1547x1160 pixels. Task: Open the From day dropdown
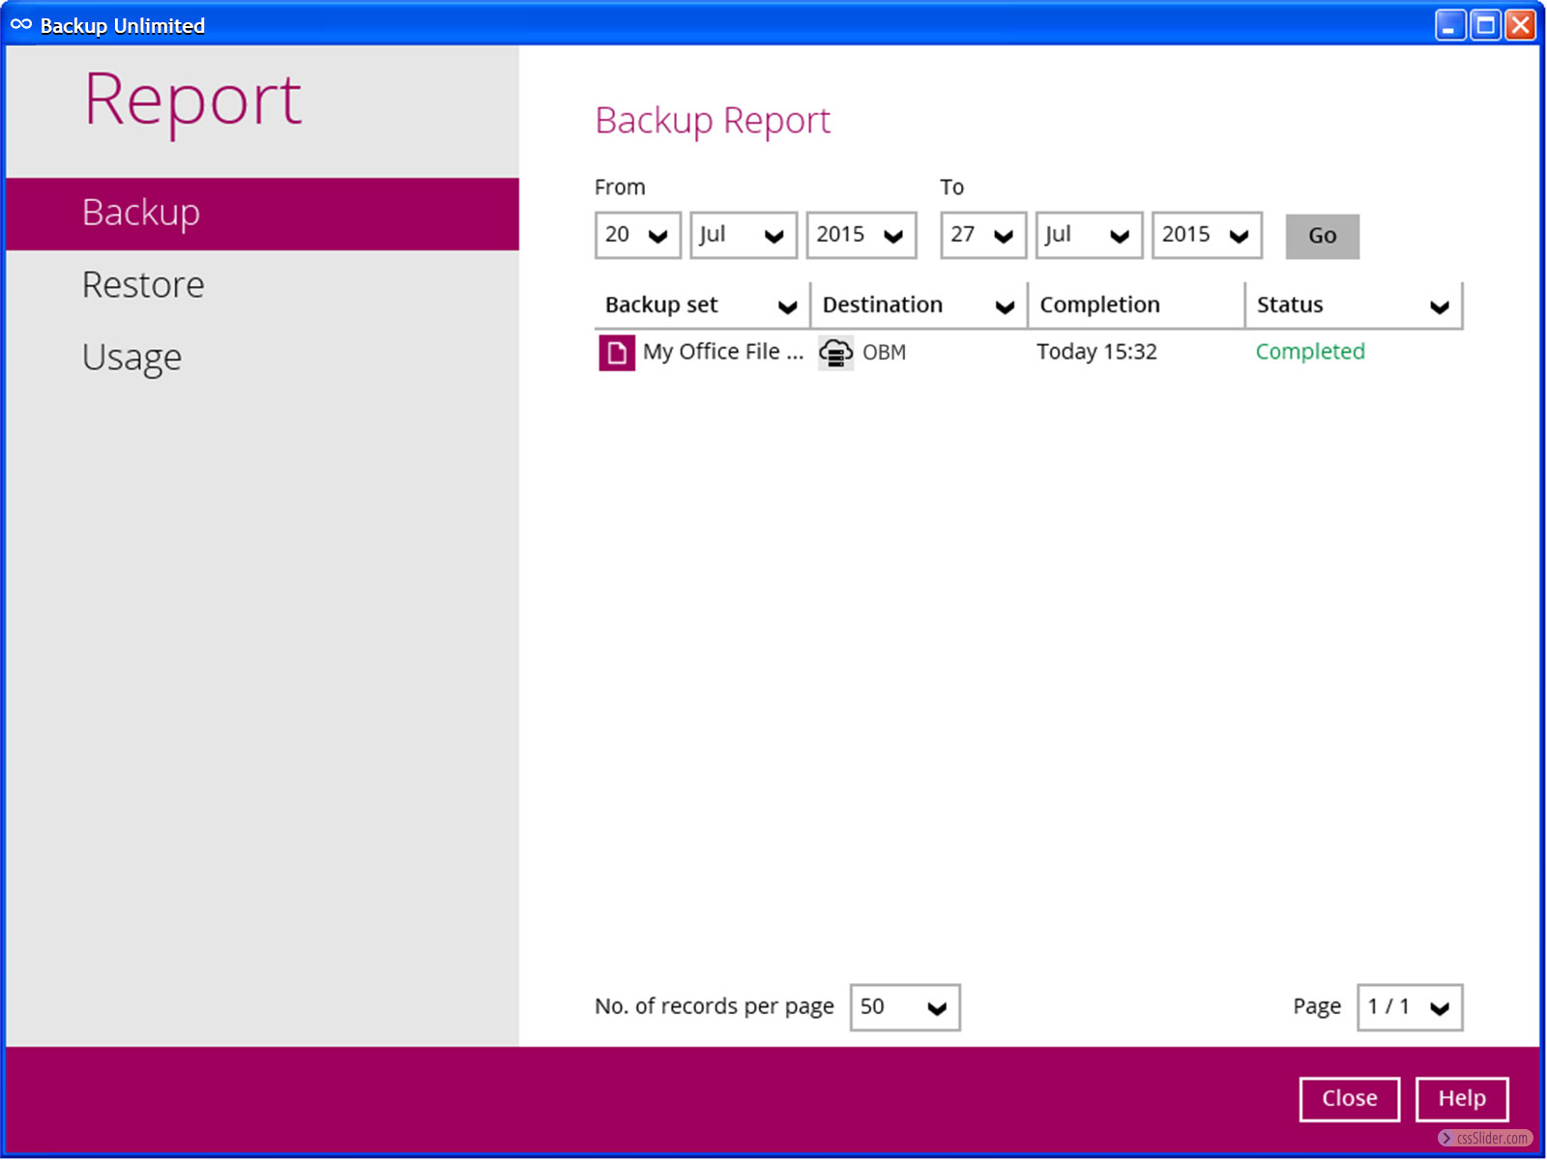click(x=637, y=236)
